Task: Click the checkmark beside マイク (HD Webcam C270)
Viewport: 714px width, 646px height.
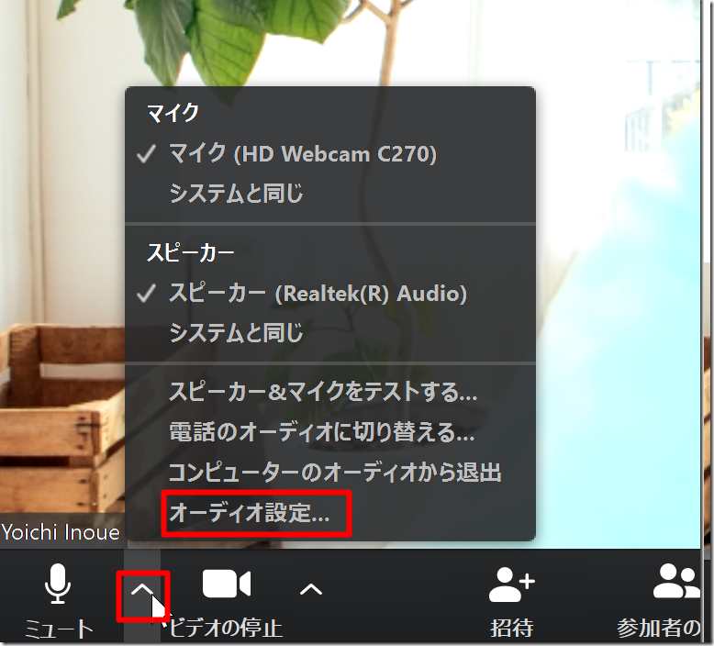Action: coord(146,154)
